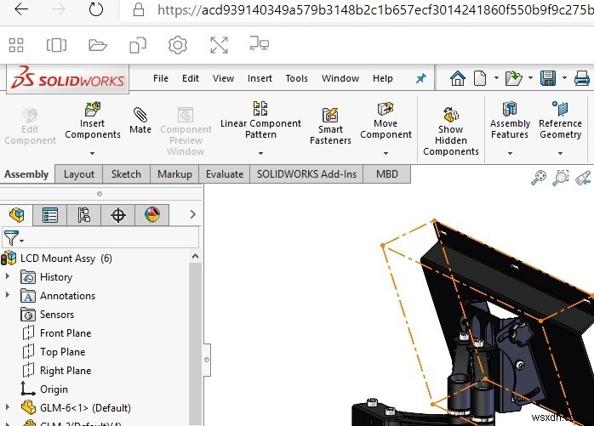Expand more manager tabs chevron

pos(193,215)
